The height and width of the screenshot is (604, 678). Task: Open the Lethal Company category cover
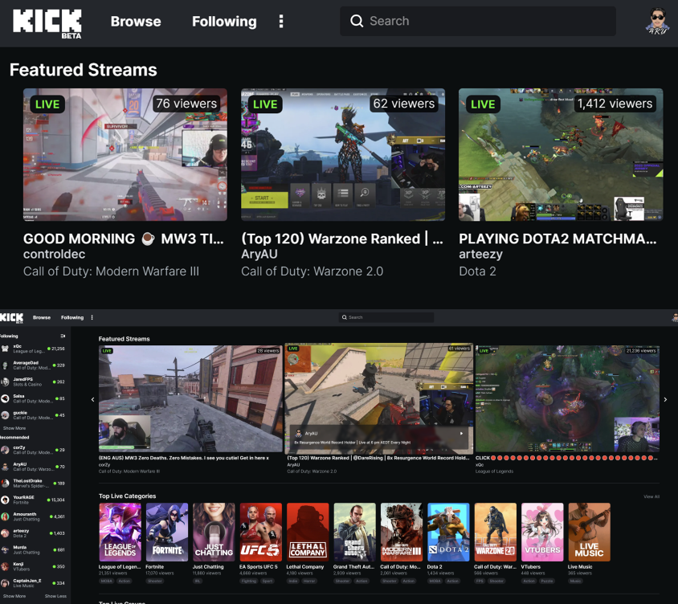[308, 533]
